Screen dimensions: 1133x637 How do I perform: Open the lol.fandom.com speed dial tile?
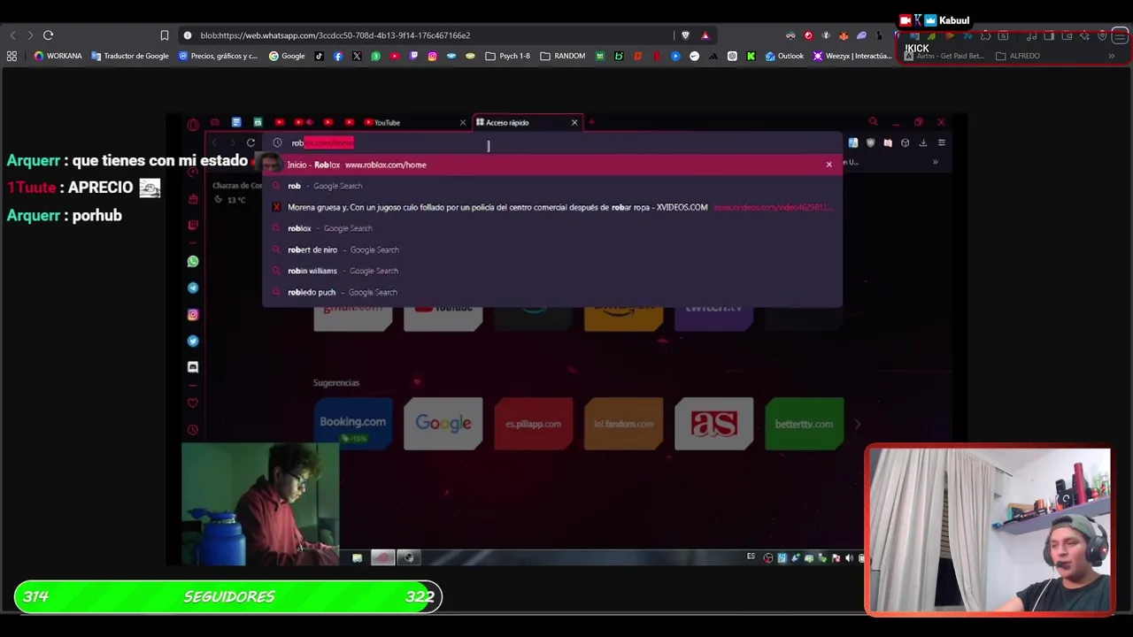(x=623, y=424)
